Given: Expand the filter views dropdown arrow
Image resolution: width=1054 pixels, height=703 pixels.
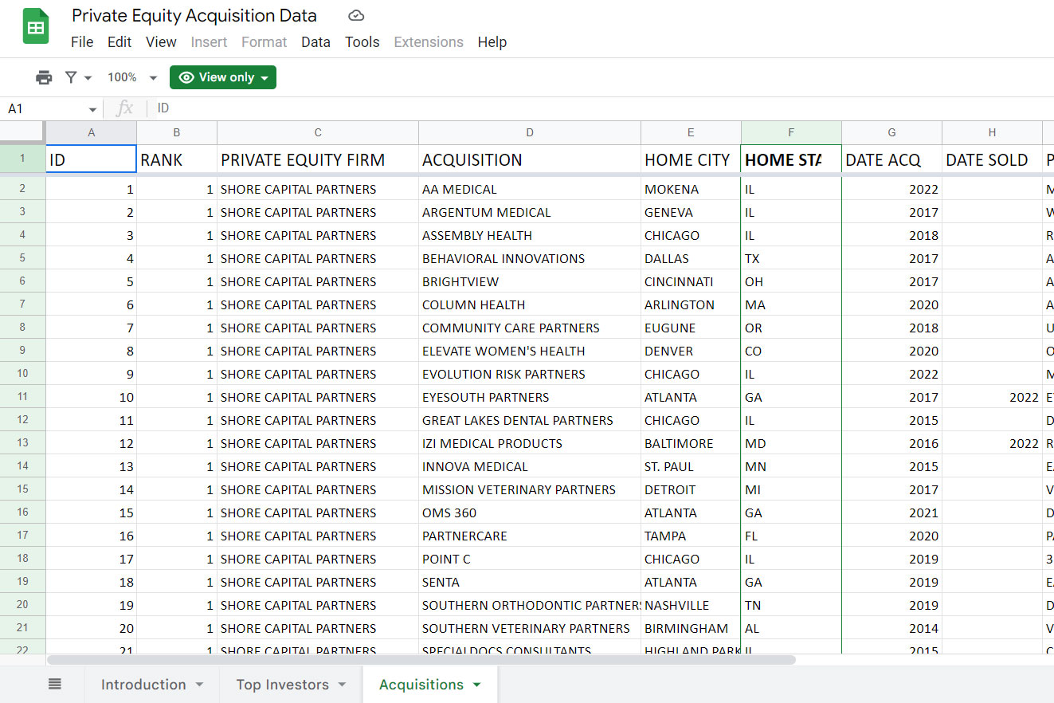Looking at the screenshot, I should [88, 78].
